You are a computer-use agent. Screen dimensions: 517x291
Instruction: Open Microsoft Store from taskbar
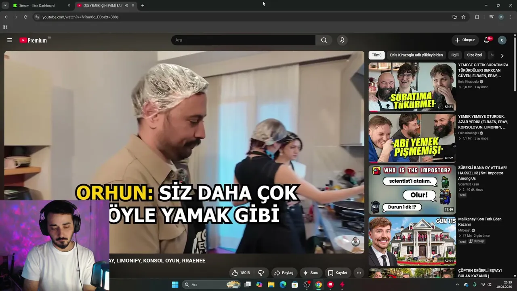295,285
